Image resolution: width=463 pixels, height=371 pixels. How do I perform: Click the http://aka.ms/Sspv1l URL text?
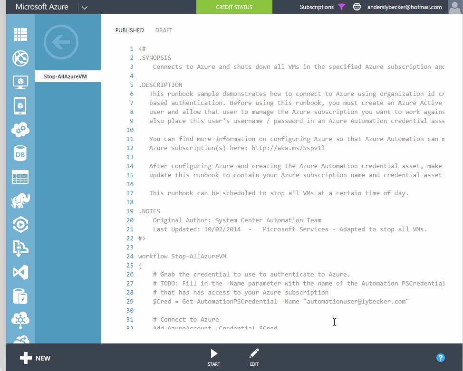point(288,148)
